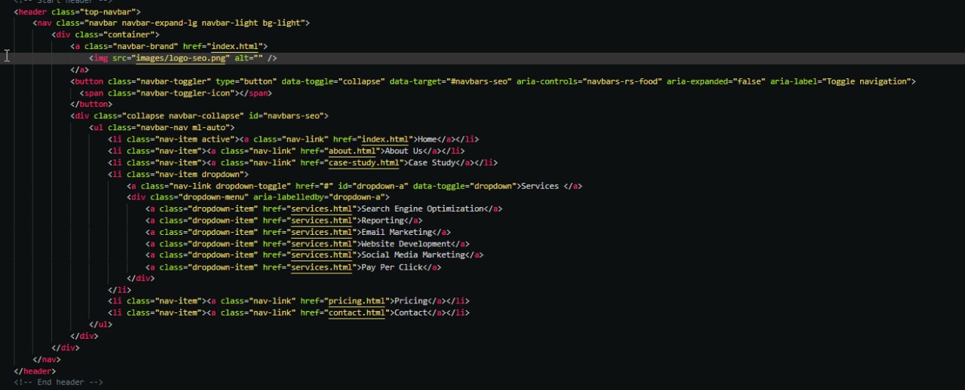Click the "nav-item dropdown" class value
This screenshot has height=390, width=965.
coord(199,174)
